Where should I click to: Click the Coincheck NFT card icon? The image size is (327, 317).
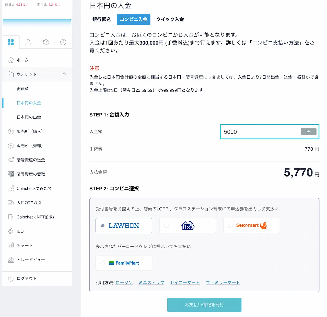(11, 217)
